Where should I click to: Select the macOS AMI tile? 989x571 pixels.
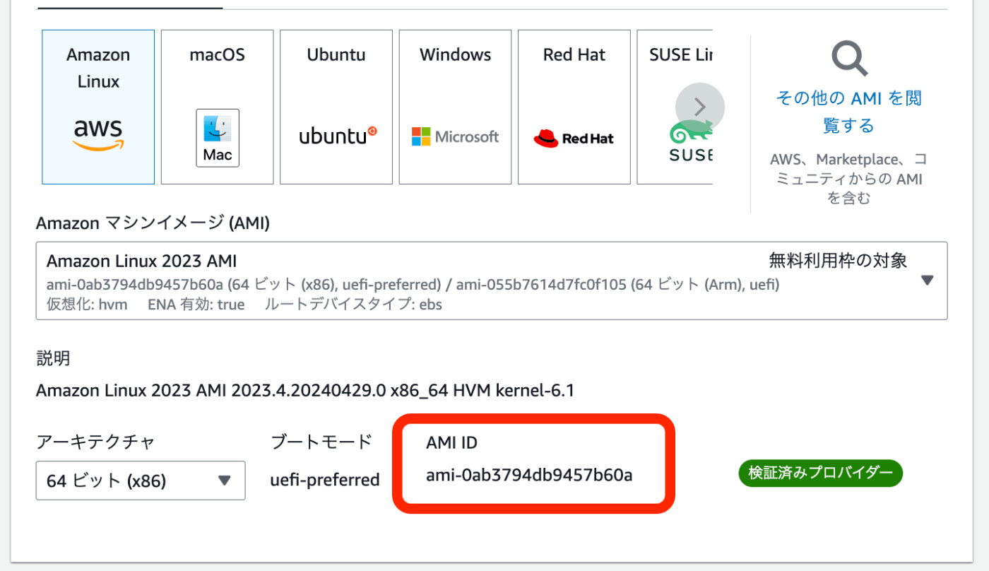[218, 107]
